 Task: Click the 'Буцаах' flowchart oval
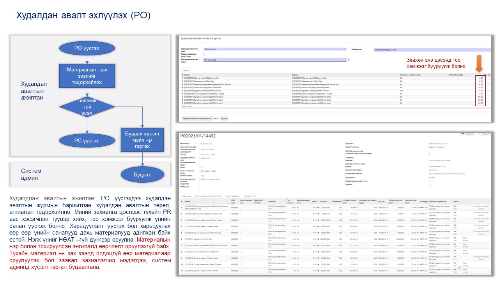142,174
